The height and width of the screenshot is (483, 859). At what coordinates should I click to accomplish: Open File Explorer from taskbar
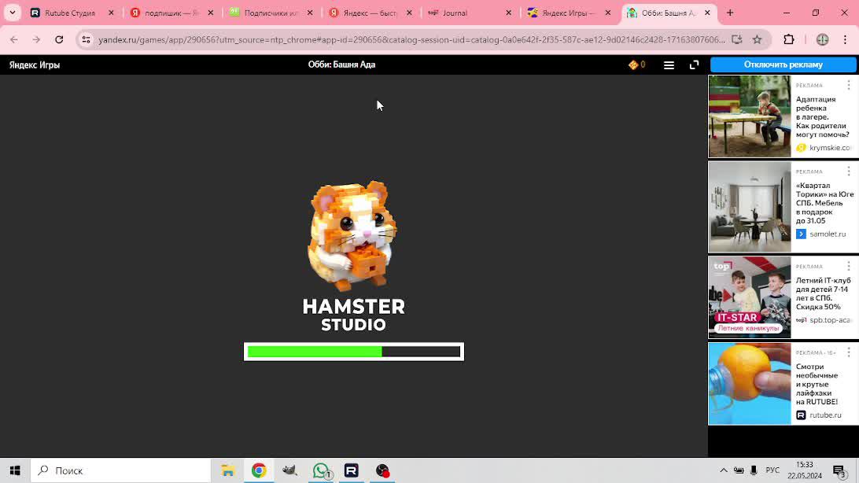click(228, 470)
